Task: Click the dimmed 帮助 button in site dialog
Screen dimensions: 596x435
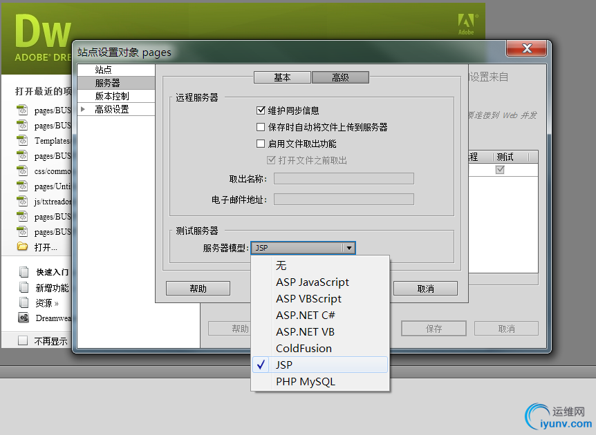Action: point(230,329)
